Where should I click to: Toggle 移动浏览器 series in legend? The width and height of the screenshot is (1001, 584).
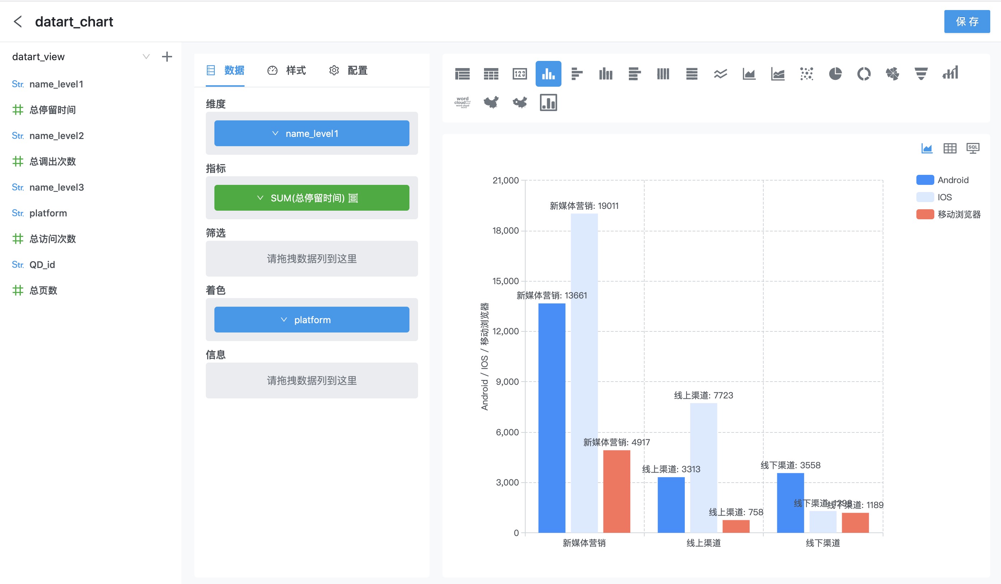click(948, 214)
